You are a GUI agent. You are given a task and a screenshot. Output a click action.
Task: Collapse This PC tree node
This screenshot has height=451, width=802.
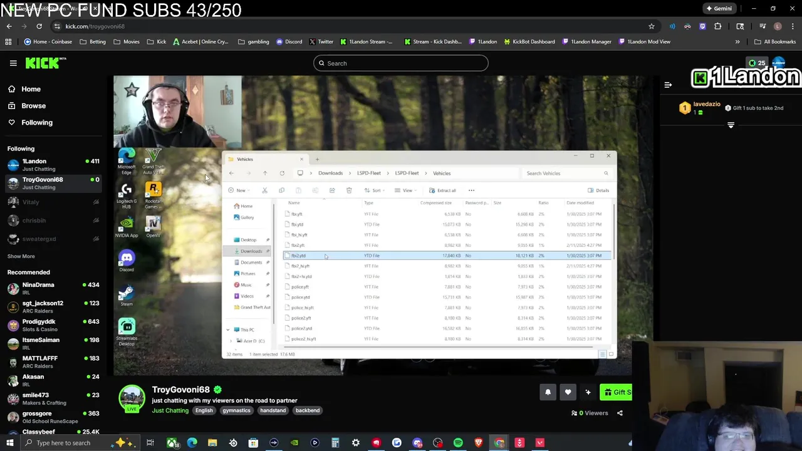pyautogui.click(x=228, y=329)
